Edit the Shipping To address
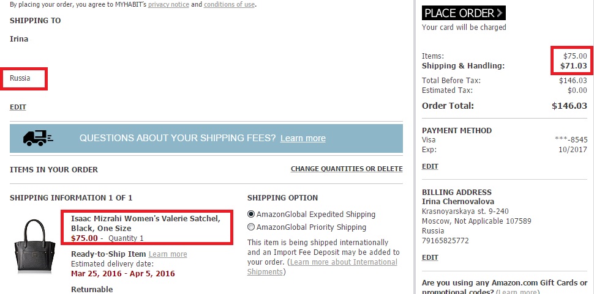The width and height of the screenshot is (594, 294). tap(18, 107)
